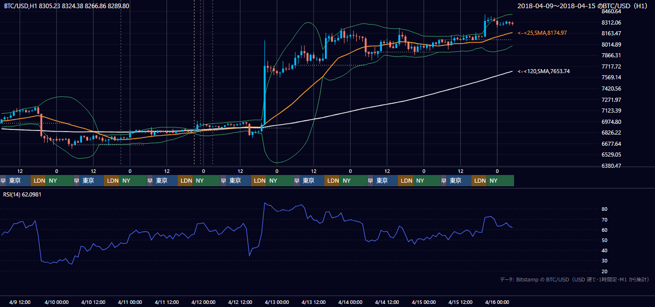Image resolution: width=655 pixels, height=307 pixels.
Task: Click the 4/15 00:00 time label
Action: pos(424,302)
